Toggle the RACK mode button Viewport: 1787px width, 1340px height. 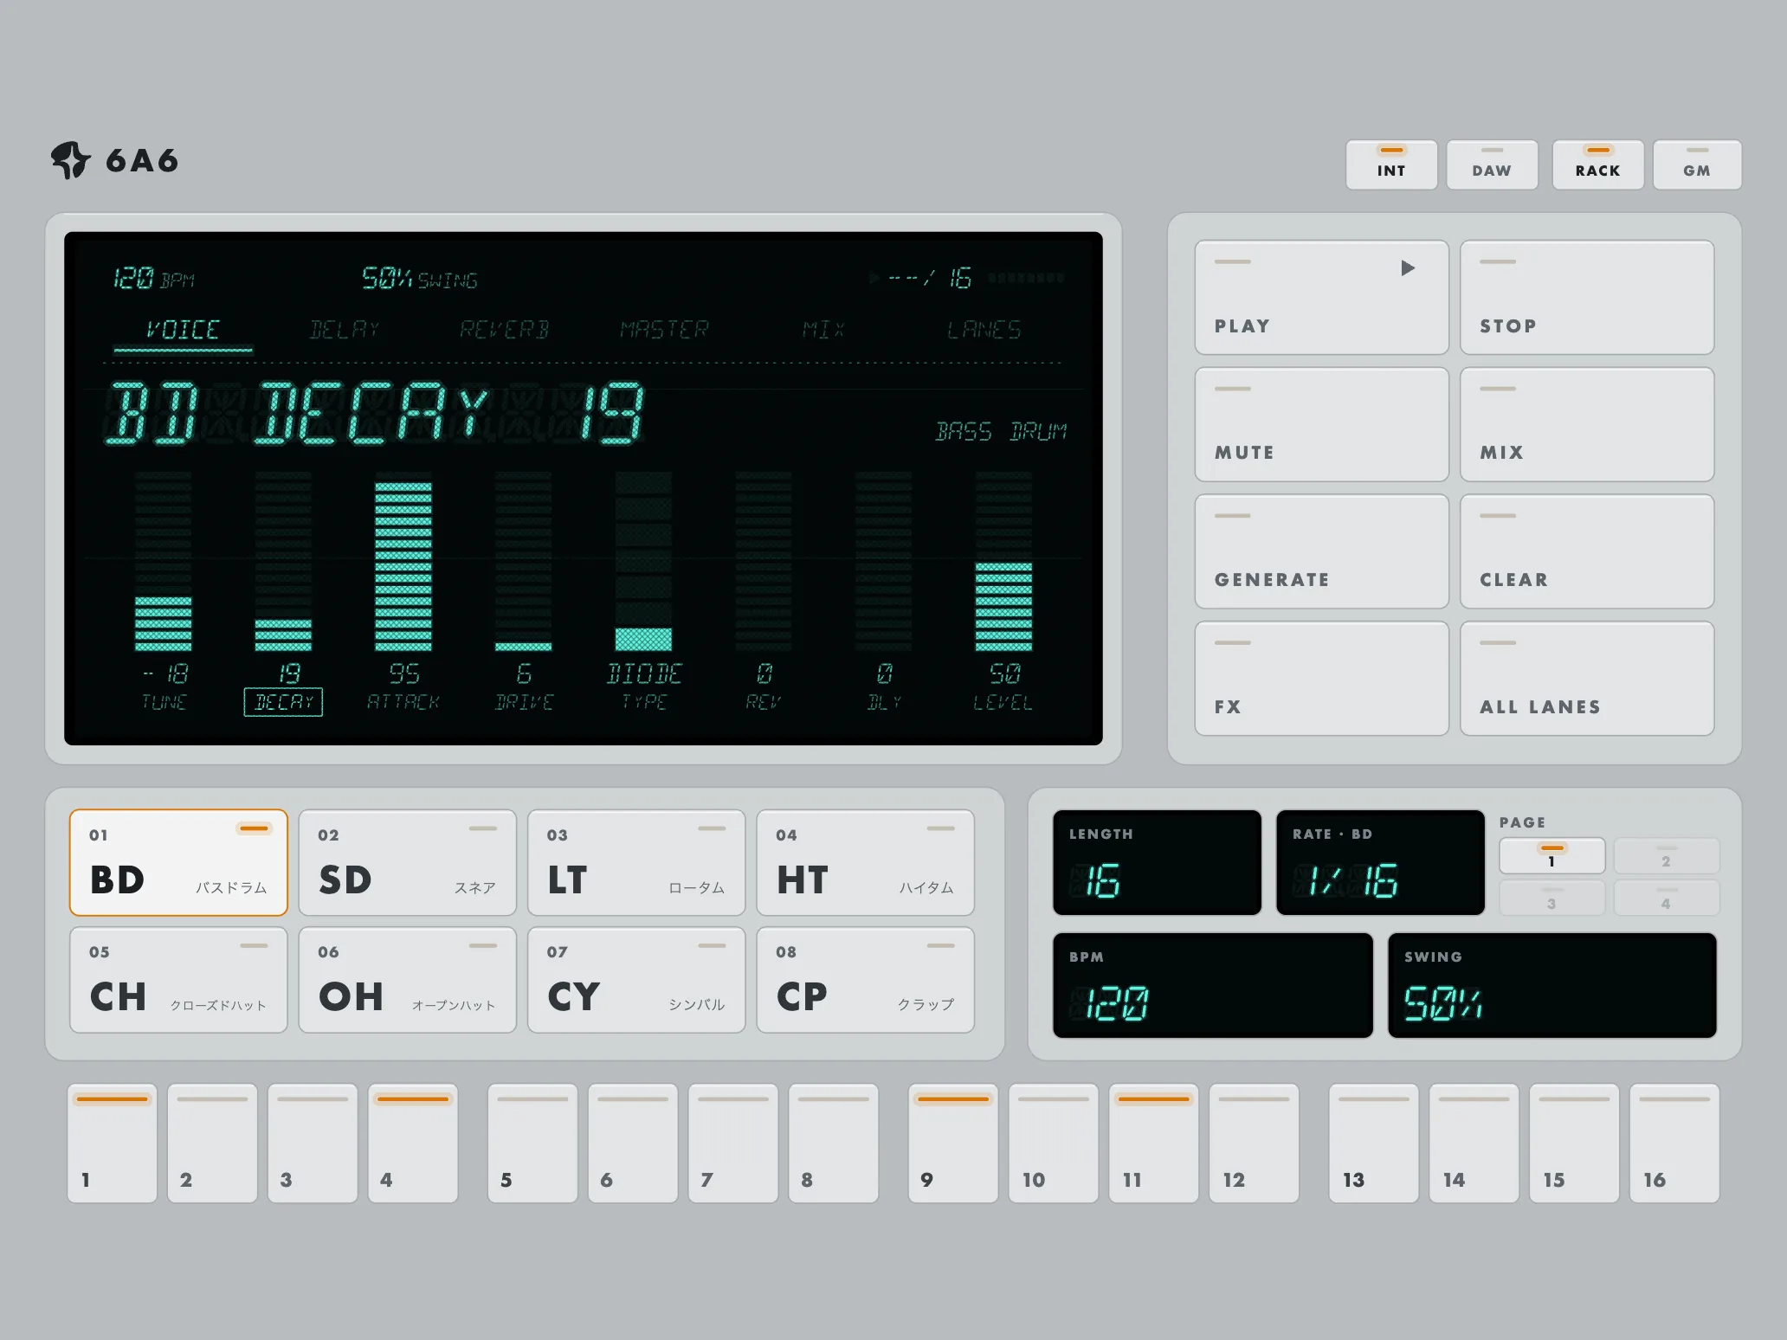click(1597, 164)
